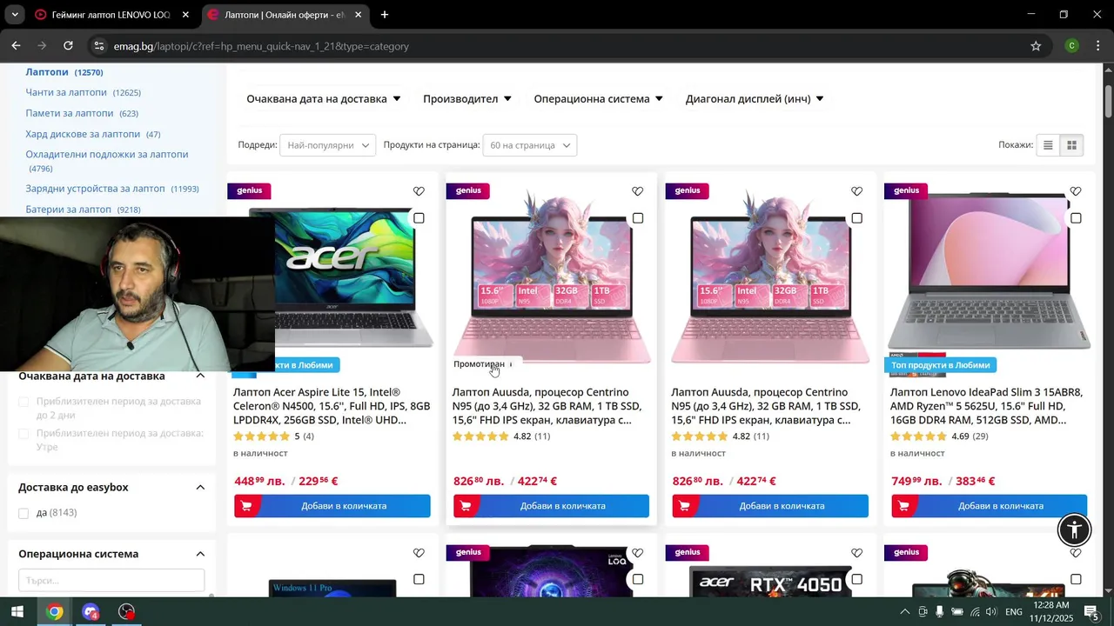Collapse Очаквана дата на доставка sidebar section

200,376
